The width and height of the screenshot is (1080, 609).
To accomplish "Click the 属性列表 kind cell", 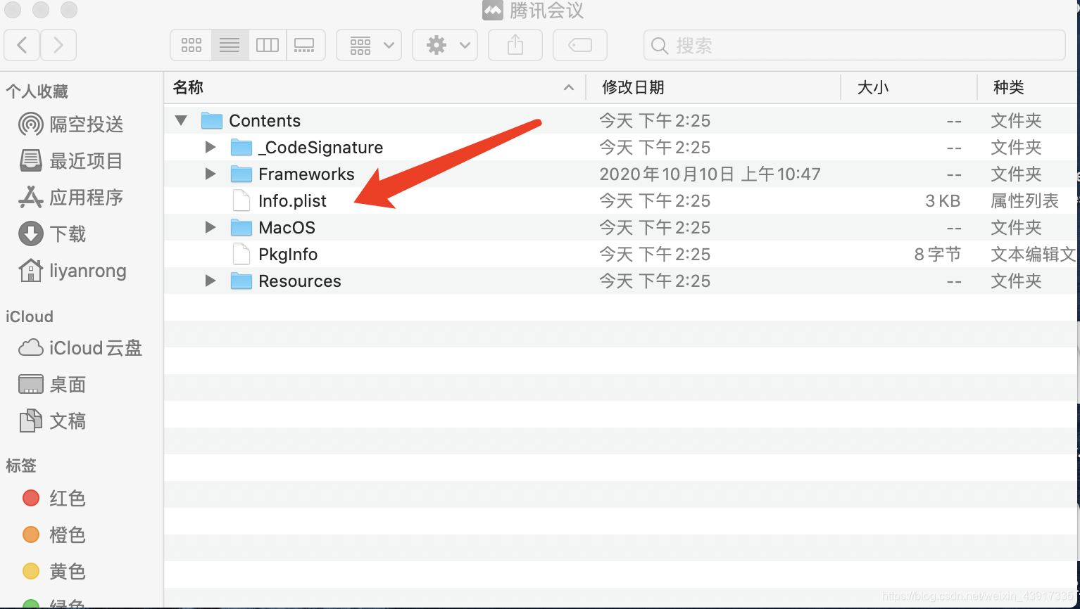I will click(x=1024, y=201).
